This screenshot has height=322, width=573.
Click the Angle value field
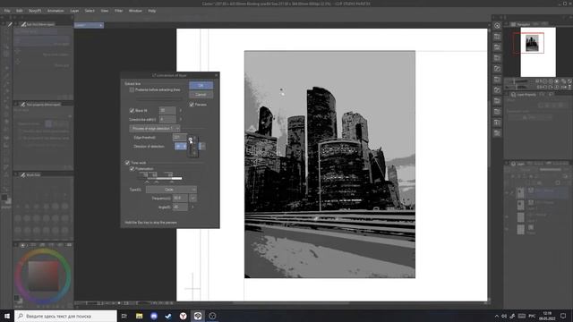[x=180, y=207]
